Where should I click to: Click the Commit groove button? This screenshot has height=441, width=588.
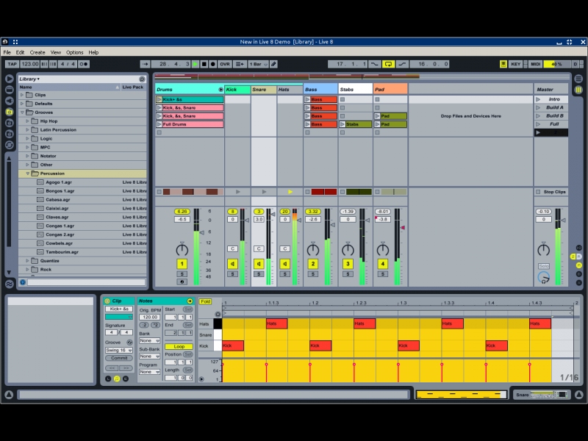(118, 358)
